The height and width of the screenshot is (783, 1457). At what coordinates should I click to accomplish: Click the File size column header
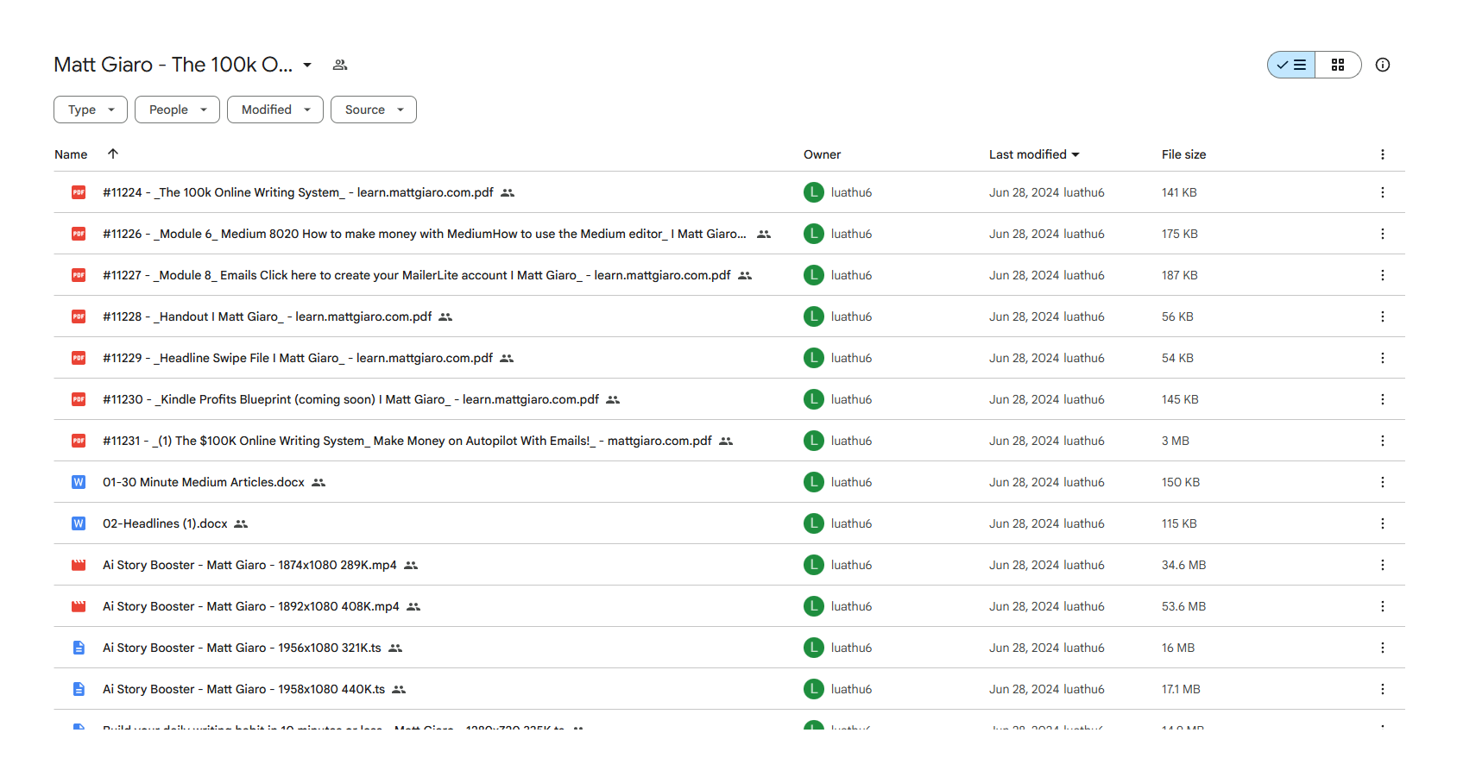coord(1183,154)
